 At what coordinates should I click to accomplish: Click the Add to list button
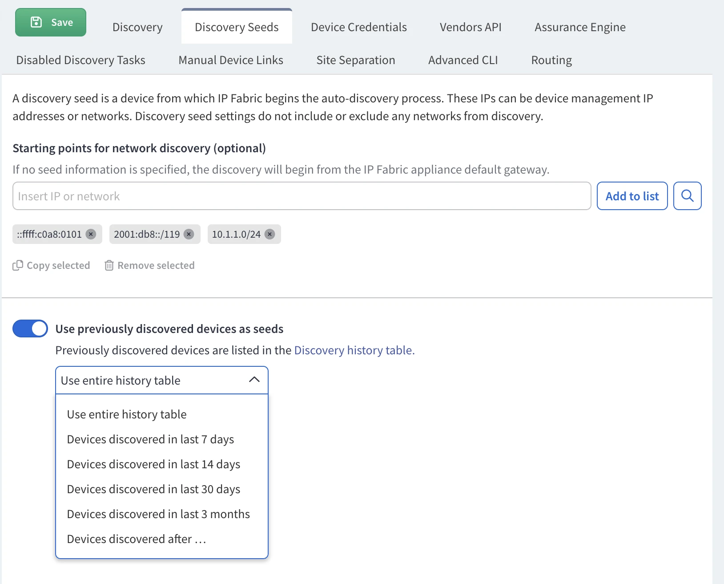click(x=631, y=196)
